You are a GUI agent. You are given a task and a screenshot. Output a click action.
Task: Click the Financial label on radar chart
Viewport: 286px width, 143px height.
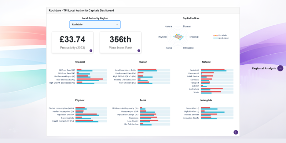[193, 37]
